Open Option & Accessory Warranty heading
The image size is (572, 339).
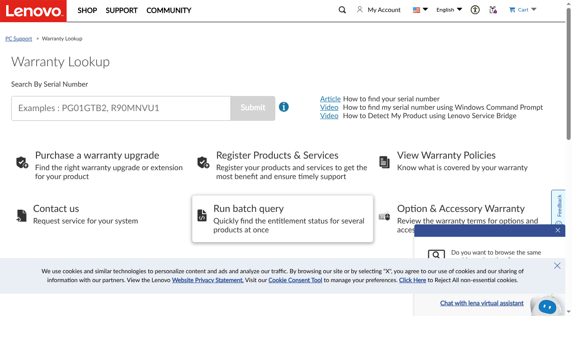[461, 208]
